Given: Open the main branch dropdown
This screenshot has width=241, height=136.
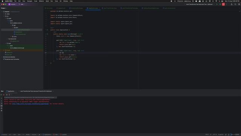Looking at the screenshot, I should (22, 4).
